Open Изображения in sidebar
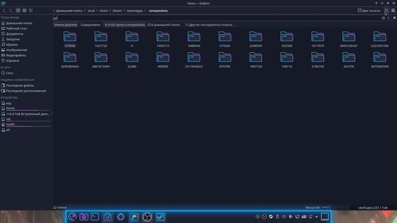 click(25, 50)
